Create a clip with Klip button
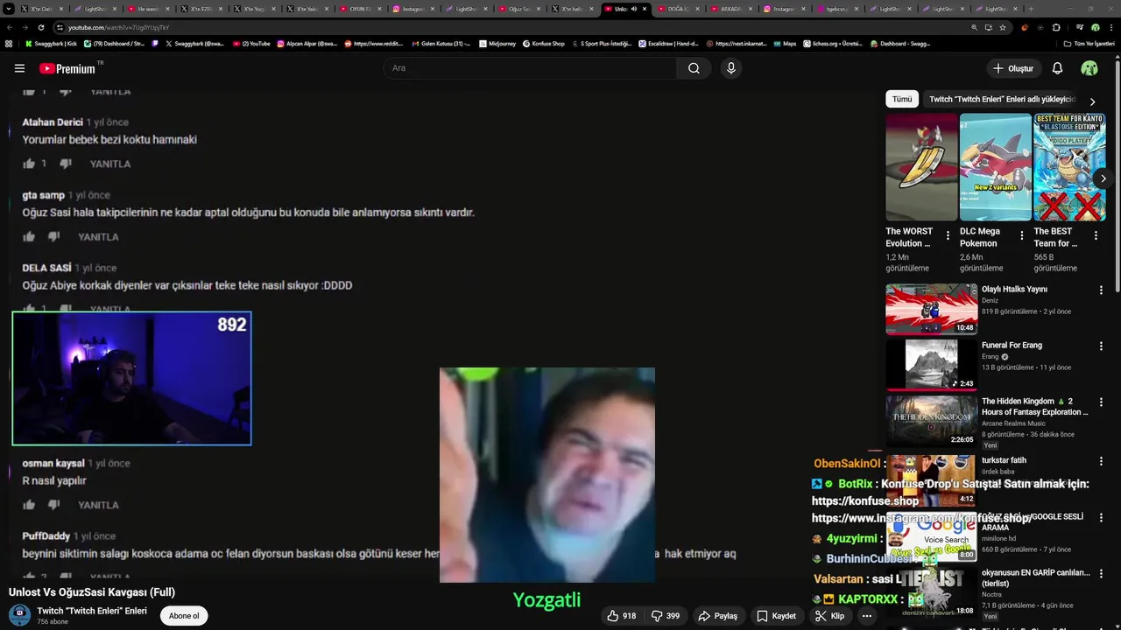Image resolution: width=1121 pixels, height=630 pixels. click(829, 616)
